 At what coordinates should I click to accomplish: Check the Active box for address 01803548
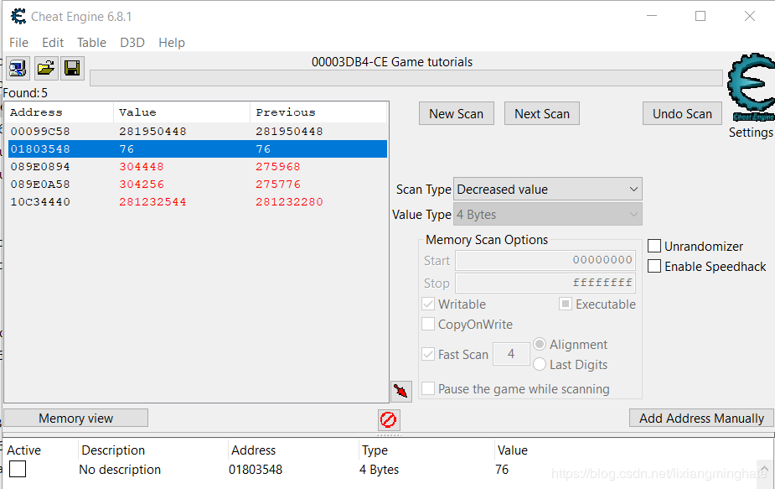18,470
